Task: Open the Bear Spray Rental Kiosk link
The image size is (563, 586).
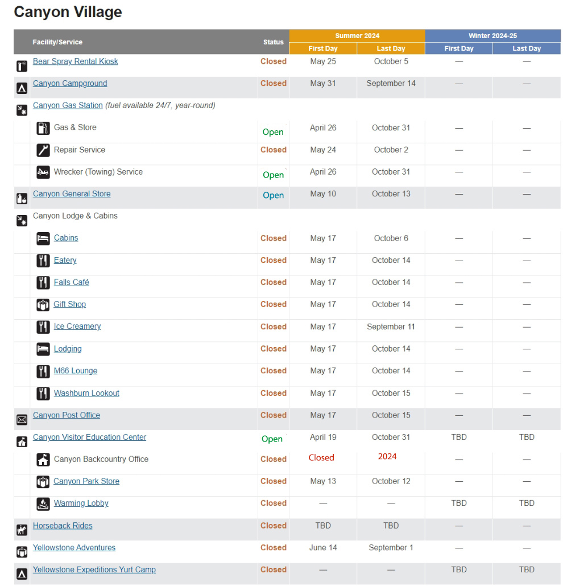Action: click(75, 61)
